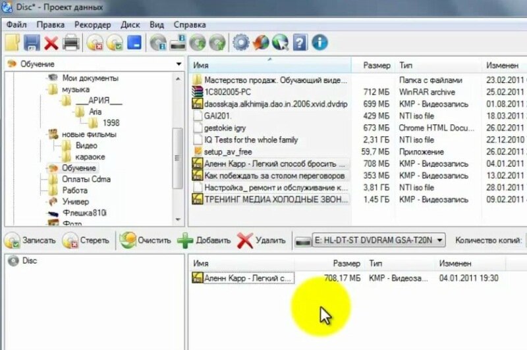This screenshot has width=527, height=350.
Task: Sort upper file list by Имя column
Action: click(x=270, y=65)
